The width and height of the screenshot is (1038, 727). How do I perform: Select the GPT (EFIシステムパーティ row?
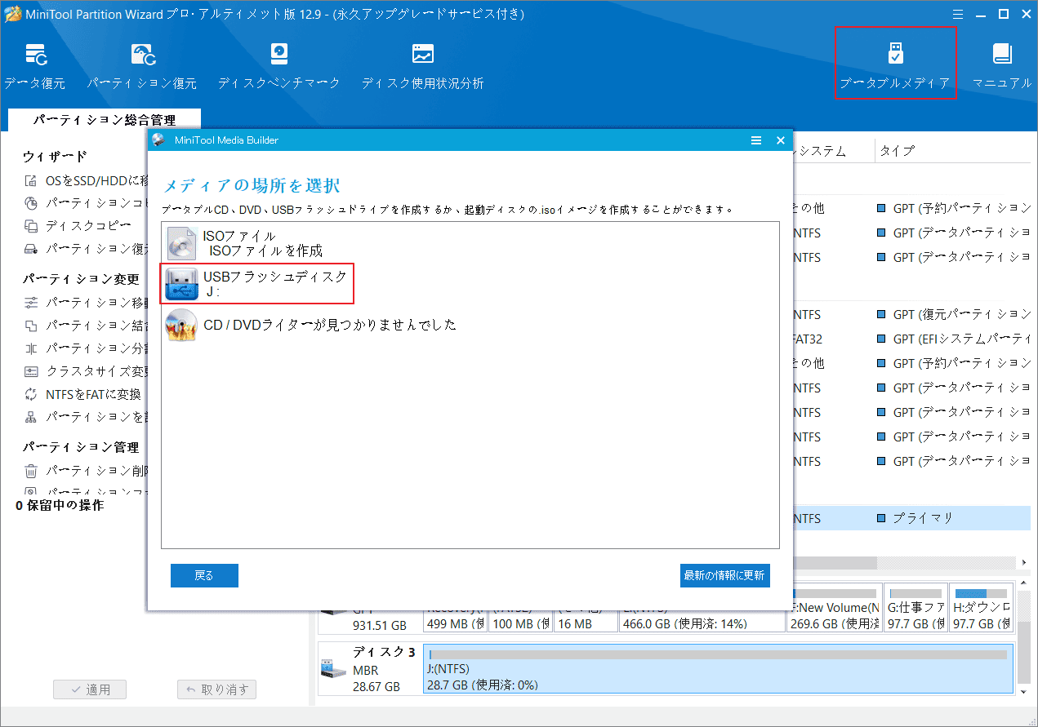(x=911, y=339)
